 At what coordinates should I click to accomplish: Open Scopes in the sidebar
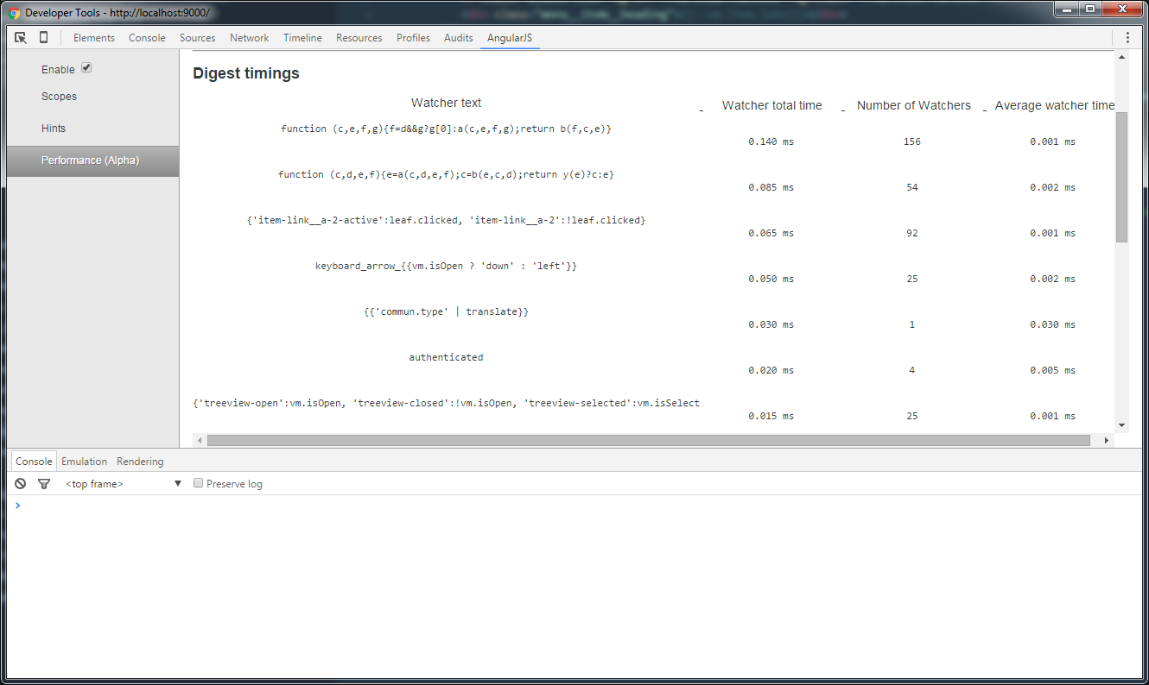pyautogui.click(x=93, y=97)
